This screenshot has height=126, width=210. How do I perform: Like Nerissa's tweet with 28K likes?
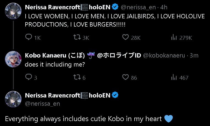coord(126,37)
